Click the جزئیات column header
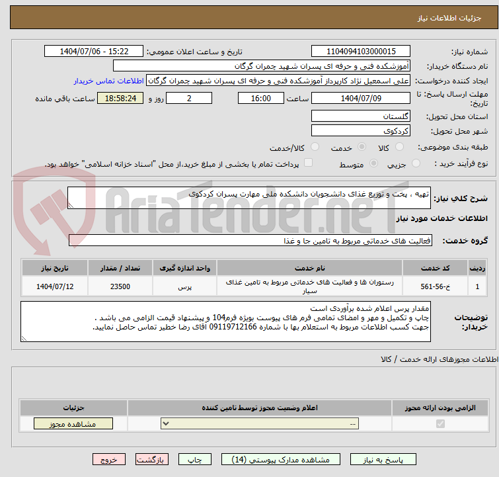The width and height of the screenshot is (499, 477). pyautogui.click(x=74, y=408)
